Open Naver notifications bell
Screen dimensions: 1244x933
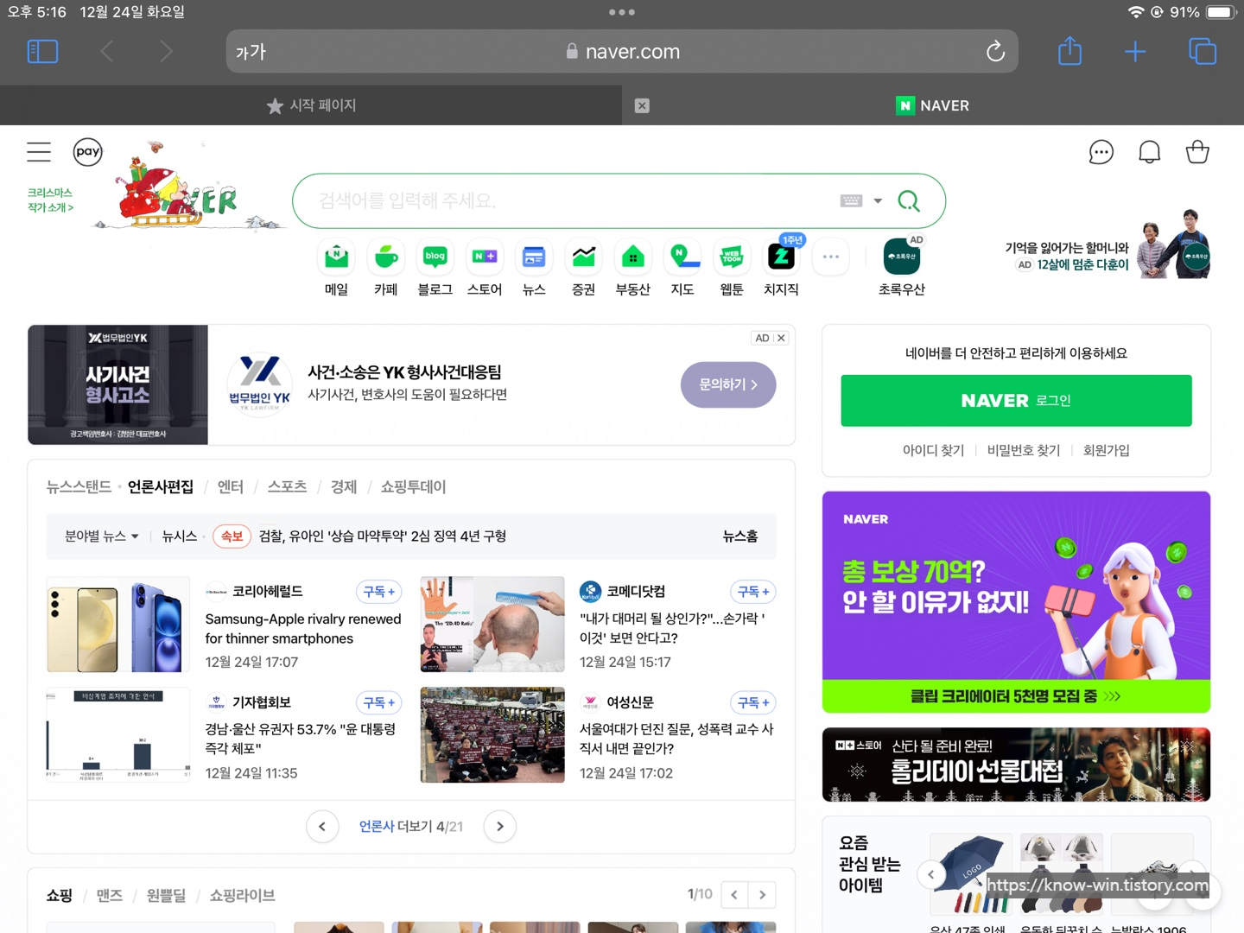(x=1149, y=153)
